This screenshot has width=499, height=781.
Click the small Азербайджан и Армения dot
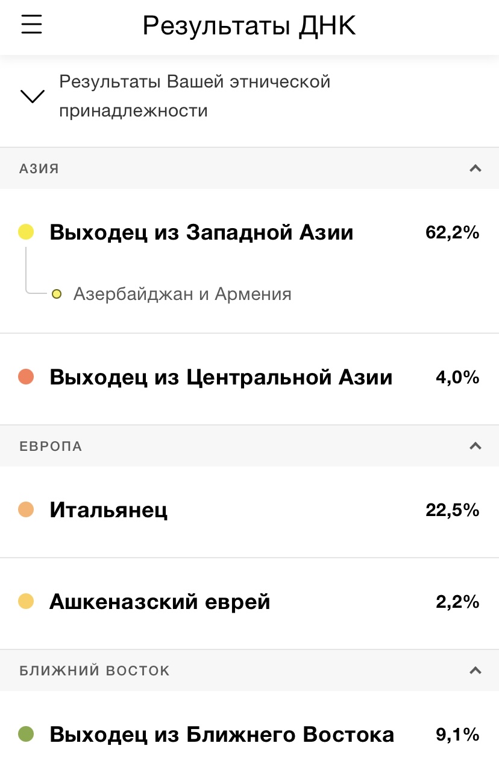click(x=57, y=295)
